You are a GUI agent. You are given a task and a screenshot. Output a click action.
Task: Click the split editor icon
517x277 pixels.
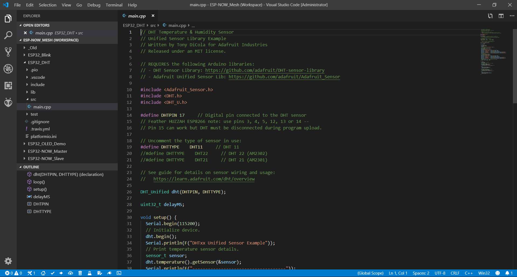click(501, 16)
